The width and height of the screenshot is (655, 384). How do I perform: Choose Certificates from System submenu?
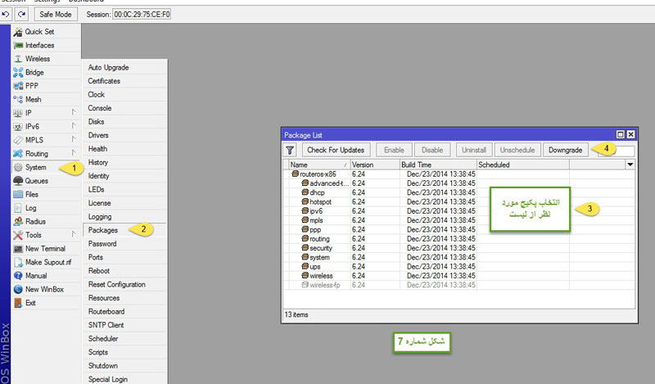point(124,81)
